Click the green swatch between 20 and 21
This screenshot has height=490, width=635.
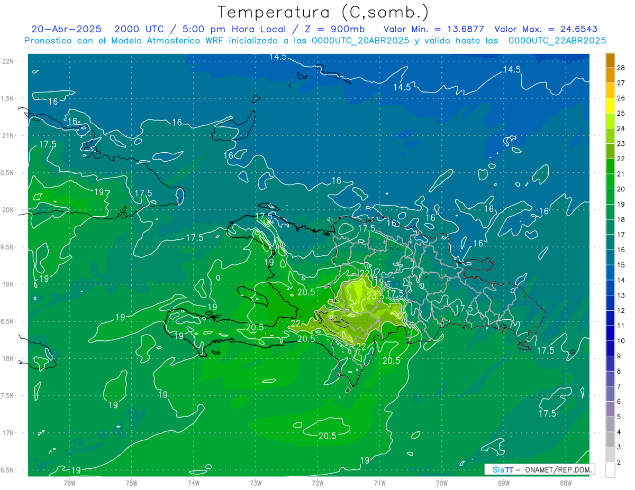point(610,181)
